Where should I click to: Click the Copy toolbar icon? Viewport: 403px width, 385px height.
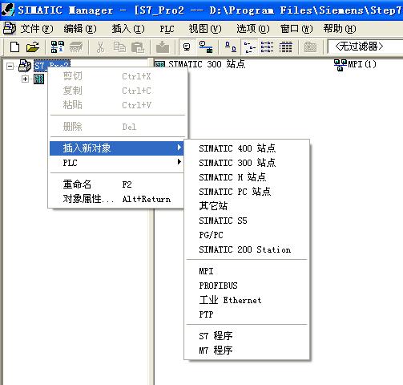point(119,47)
